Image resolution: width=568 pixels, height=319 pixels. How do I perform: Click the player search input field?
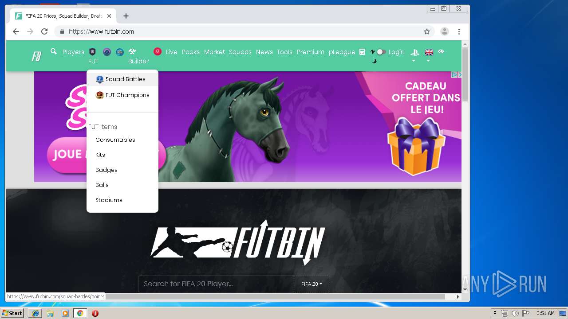216,284
